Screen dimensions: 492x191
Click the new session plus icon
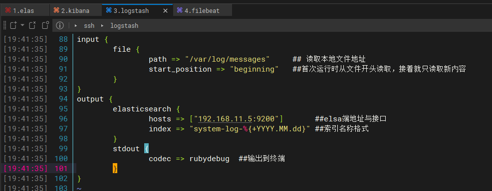pos(13,25)
